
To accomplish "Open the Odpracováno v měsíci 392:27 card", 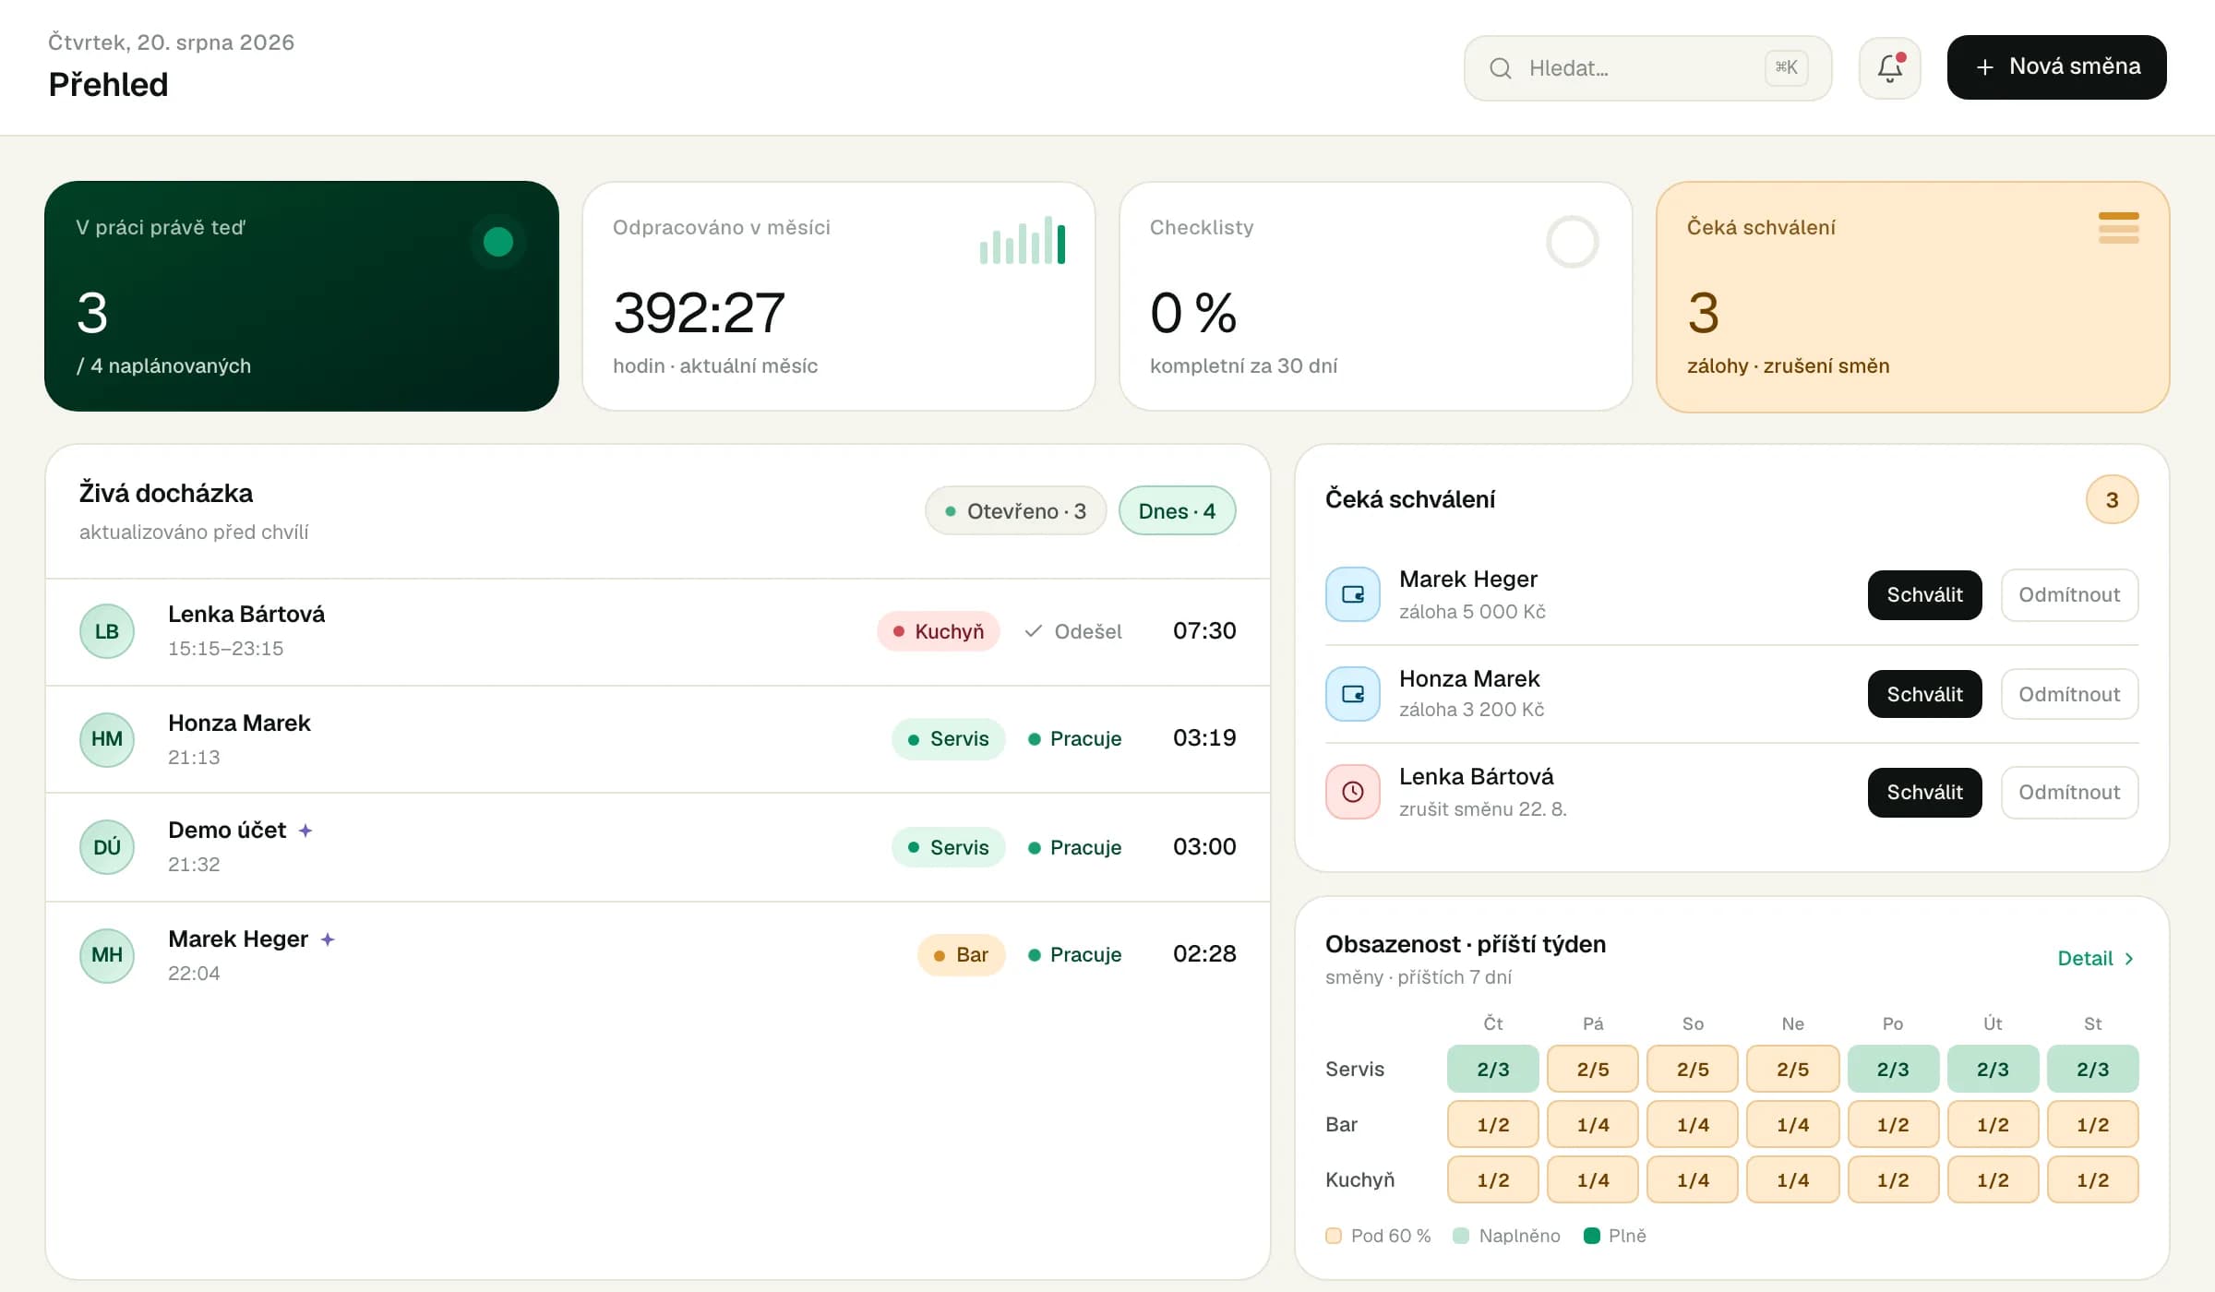I will tap(838, 296).
